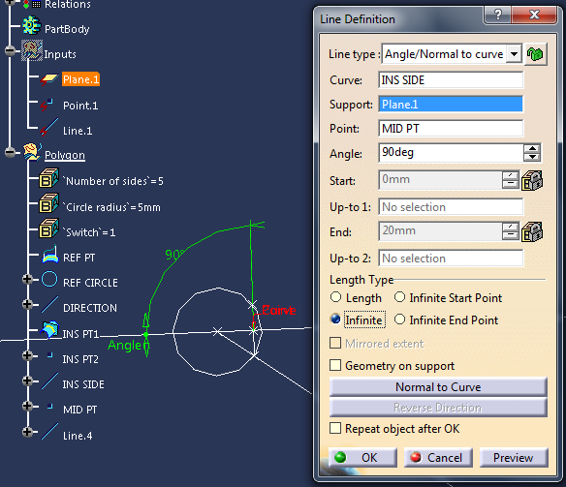This screenshot has height=487, width=566.
Task: Click the PartBody gear icon
Action: pos(31,25)
